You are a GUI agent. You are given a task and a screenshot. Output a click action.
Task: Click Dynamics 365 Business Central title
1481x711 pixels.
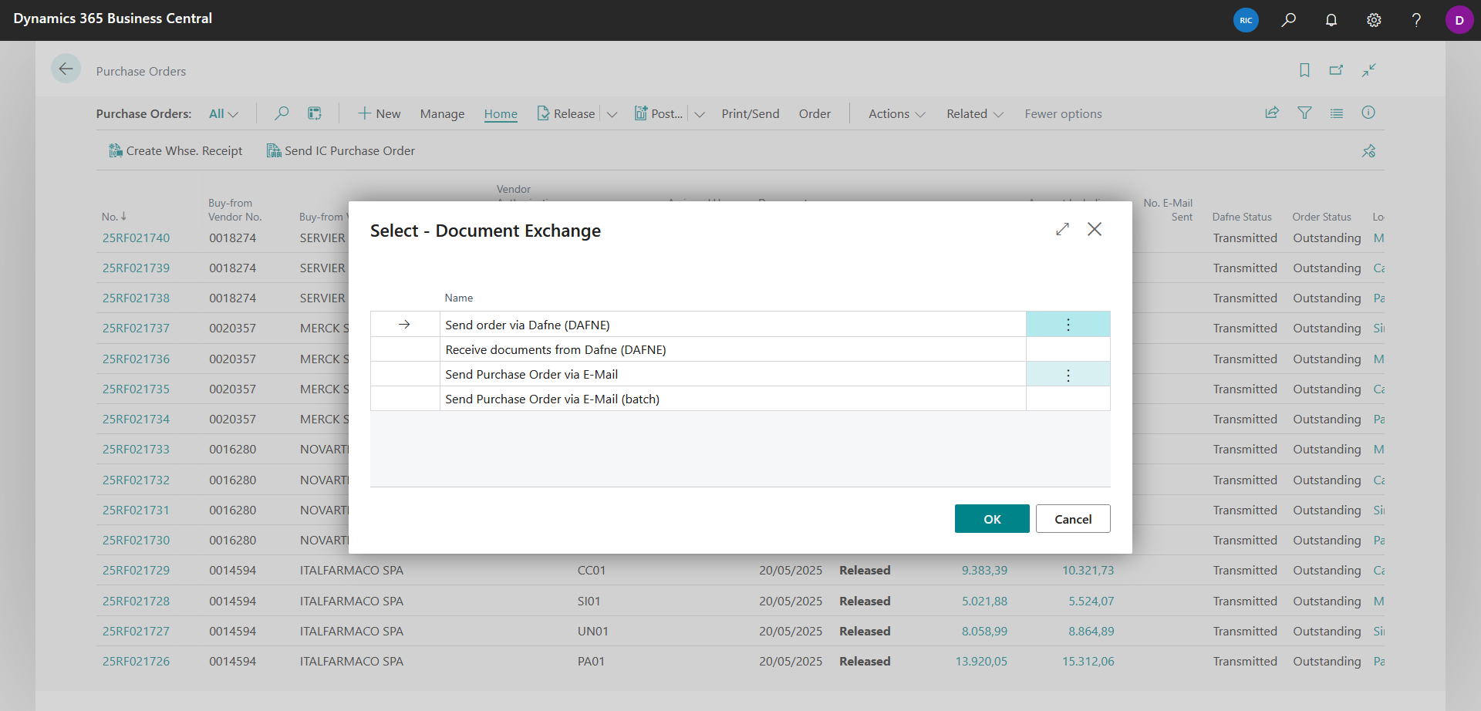[x=113, y=19]
